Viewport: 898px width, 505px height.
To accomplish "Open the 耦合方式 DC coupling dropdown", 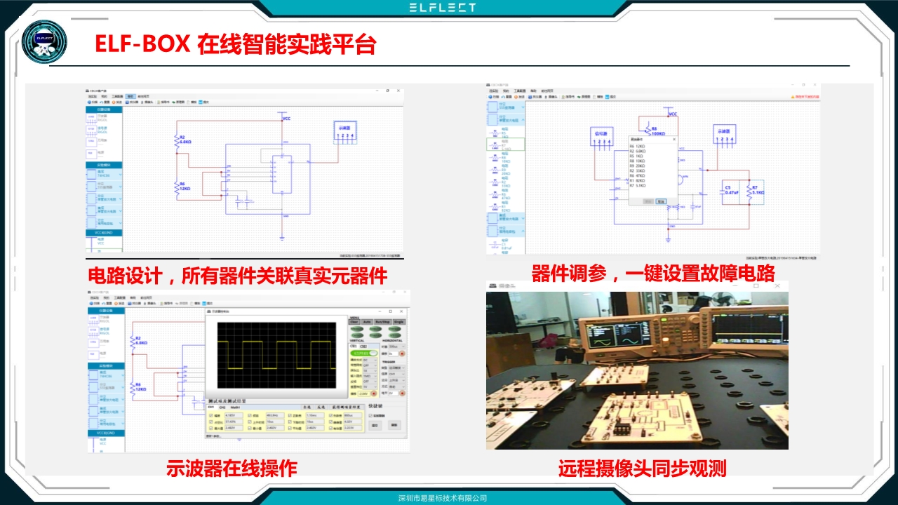I will pyautogui.click(x=370, y=360).
